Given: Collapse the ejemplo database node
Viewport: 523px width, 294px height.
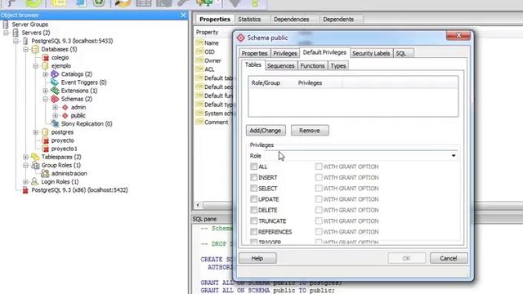Looking at the screenshot, I should pyautogui.click(x=36, y=66).
